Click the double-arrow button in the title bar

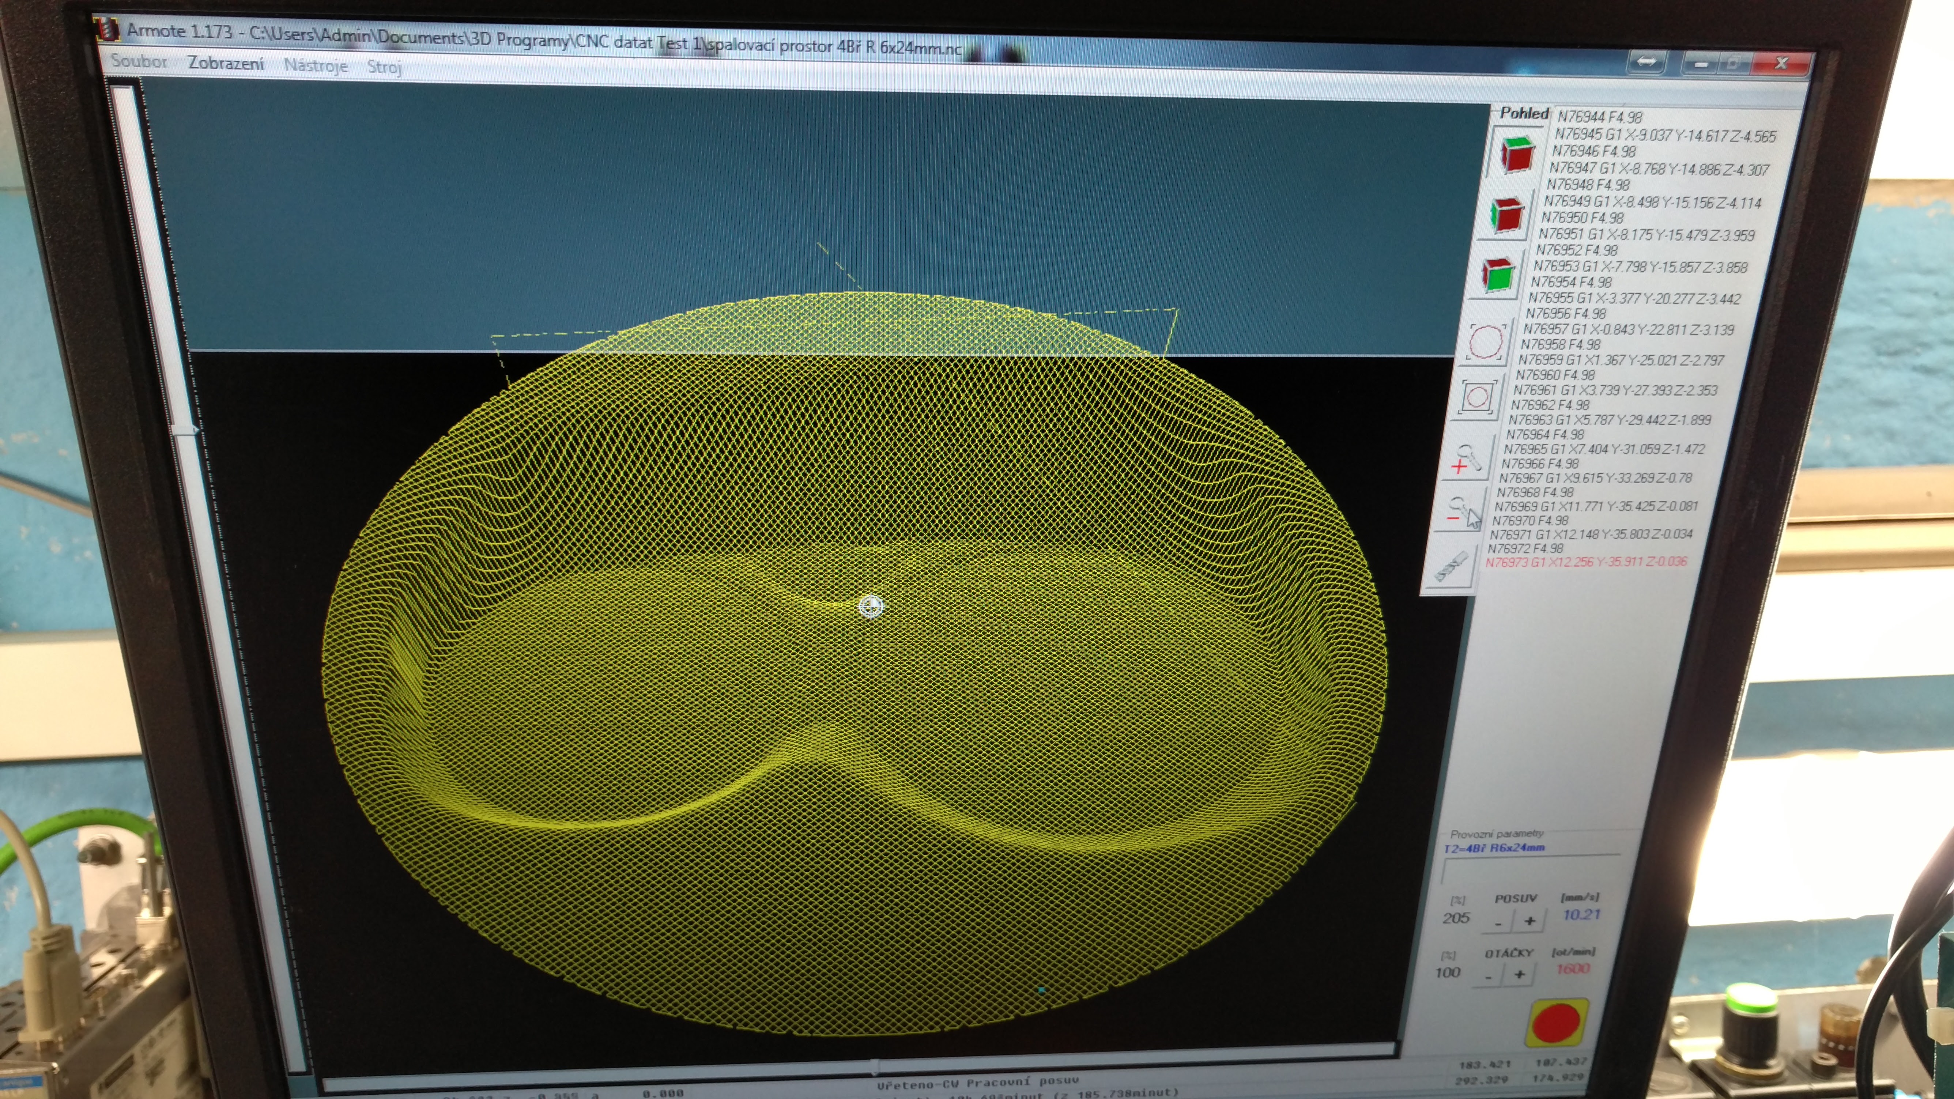point(1647,61)
